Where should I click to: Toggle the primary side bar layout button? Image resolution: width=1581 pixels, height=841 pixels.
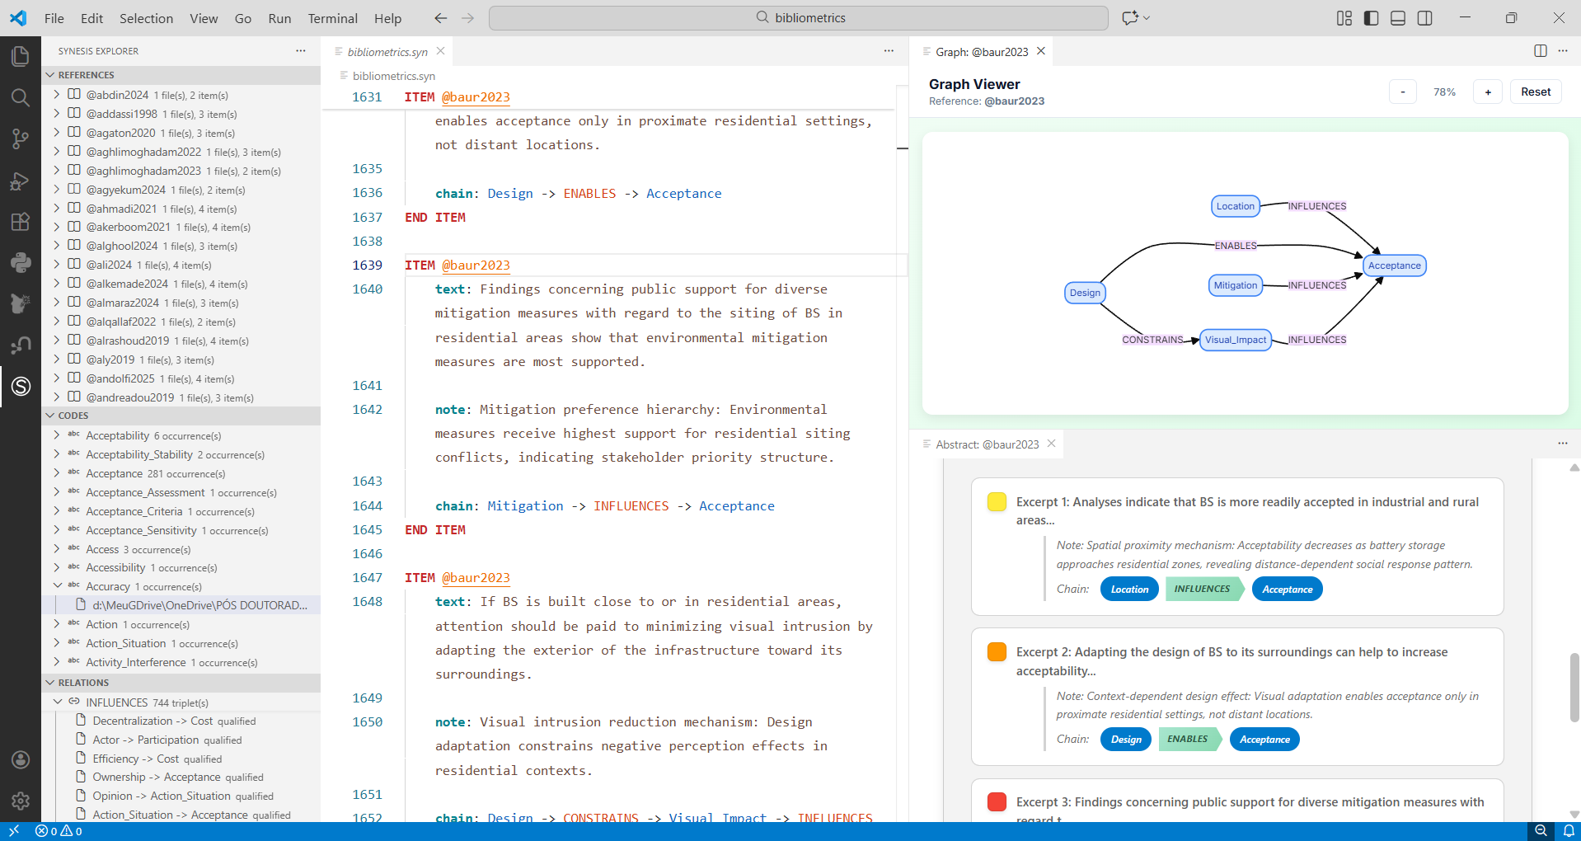(1371, 18)
